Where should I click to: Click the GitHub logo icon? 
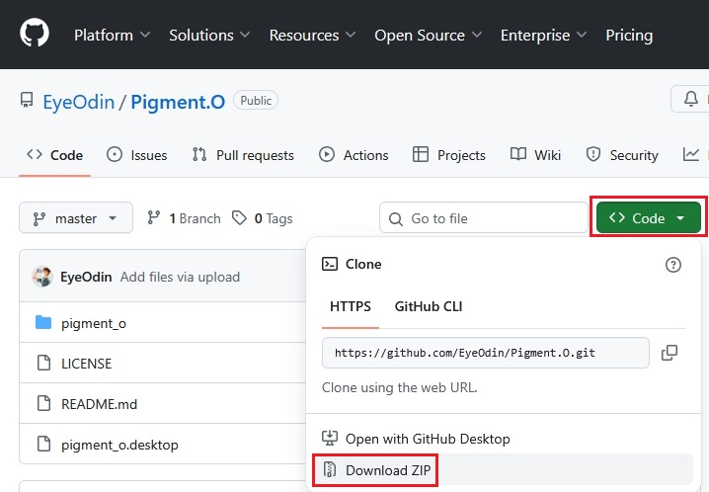tap(35, 35)
